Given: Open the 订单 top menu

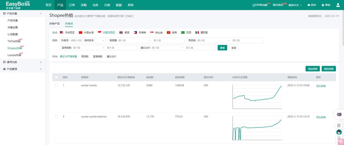Looking at the screenshot, I should coord(72,5).
